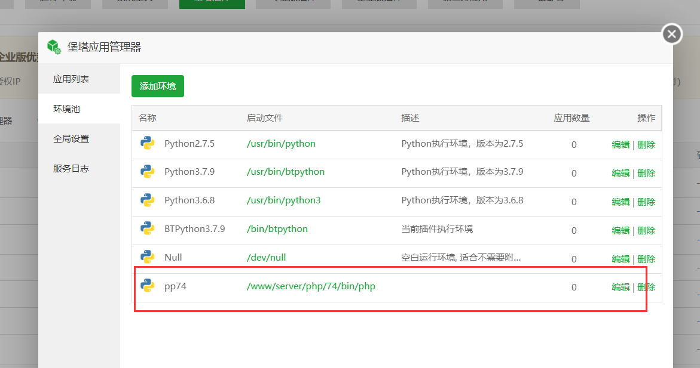
Task: Click the /bin/btpython startup file path
Action: (277, 228)
